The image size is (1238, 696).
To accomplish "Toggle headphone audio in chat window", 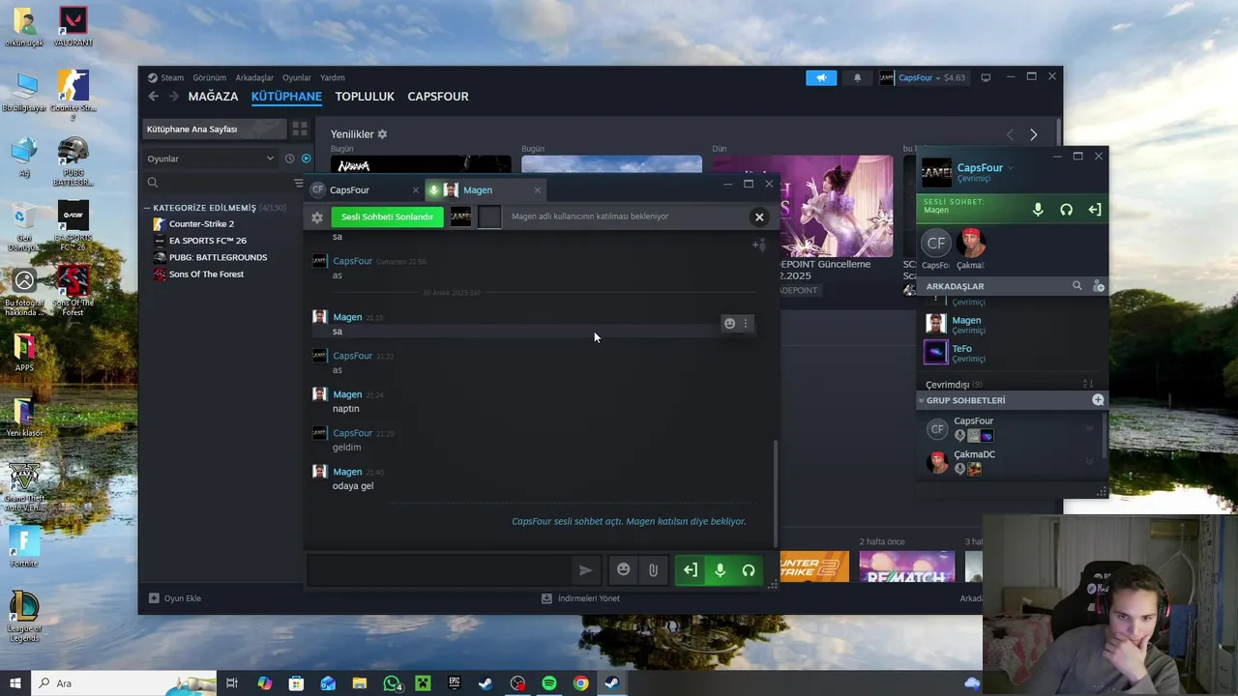I will [x=749, y=570].
